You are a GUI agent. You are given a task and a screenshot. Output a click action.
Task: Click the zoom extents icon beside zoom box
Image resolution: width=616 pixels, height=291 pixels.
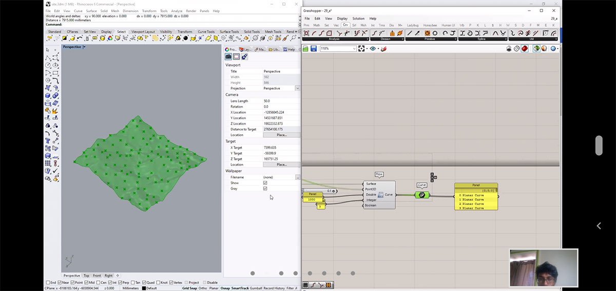[362, 49]
